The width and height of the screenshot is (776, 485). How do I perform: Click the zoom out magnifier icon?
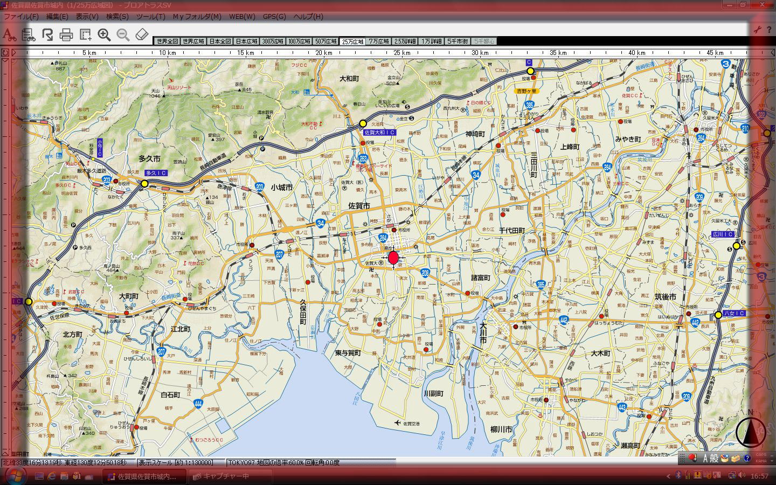tap(123, 36)
